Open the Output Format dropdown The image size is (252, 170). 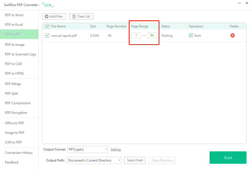point(88,149)
